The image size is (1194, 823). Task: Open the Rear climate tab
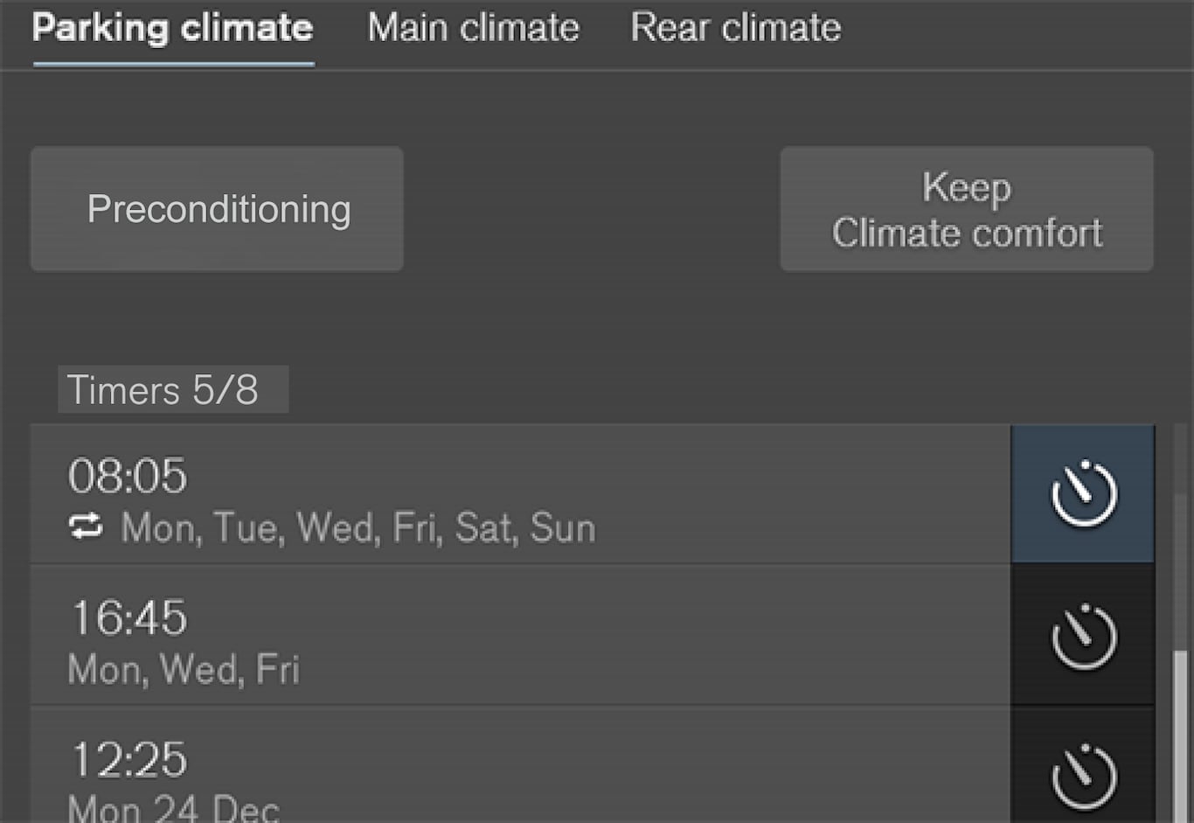pos(735,28)
